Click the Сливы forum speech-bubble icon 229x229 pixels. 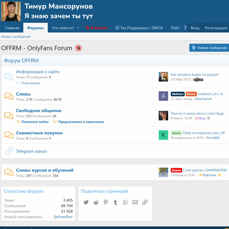pos(9,96)
